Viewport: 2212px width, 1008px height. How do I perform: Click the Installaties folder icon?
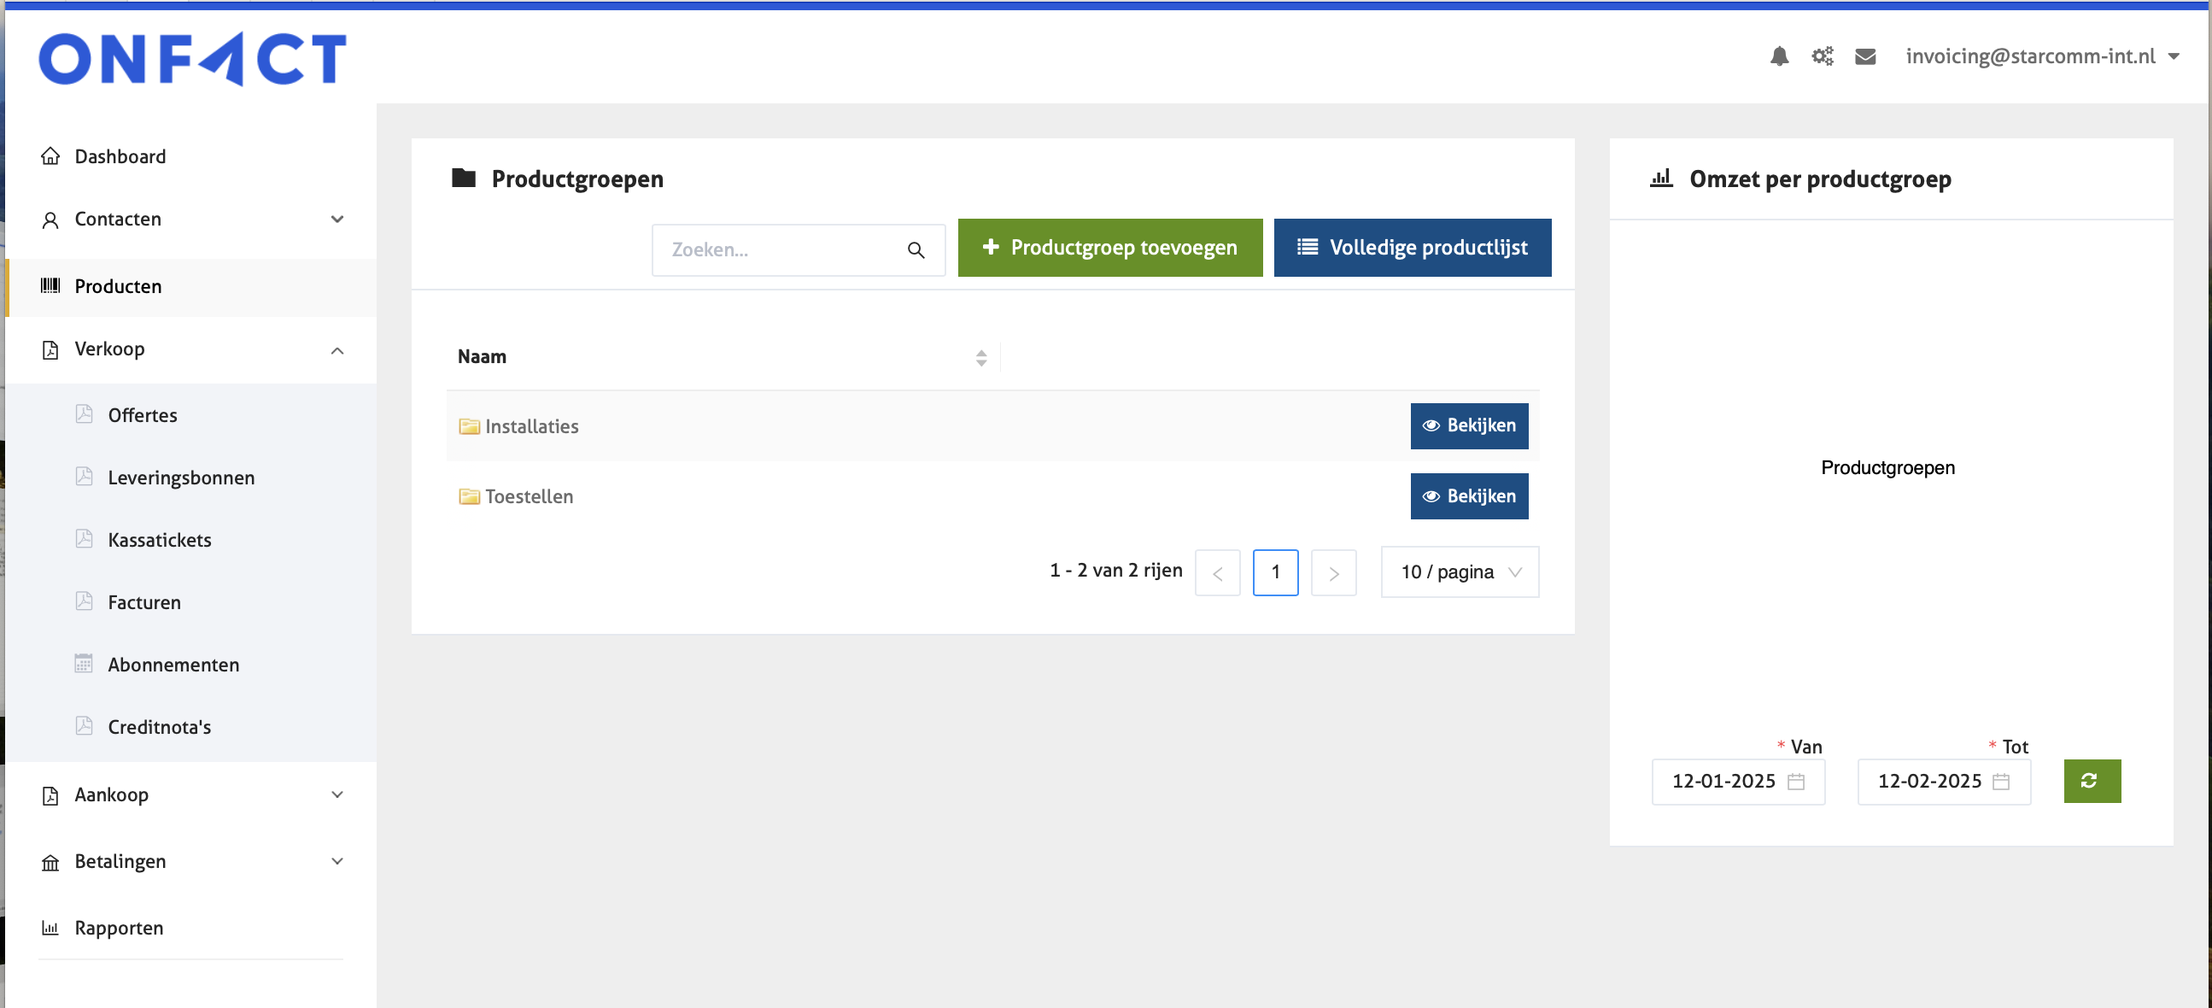tap(469, 427)
